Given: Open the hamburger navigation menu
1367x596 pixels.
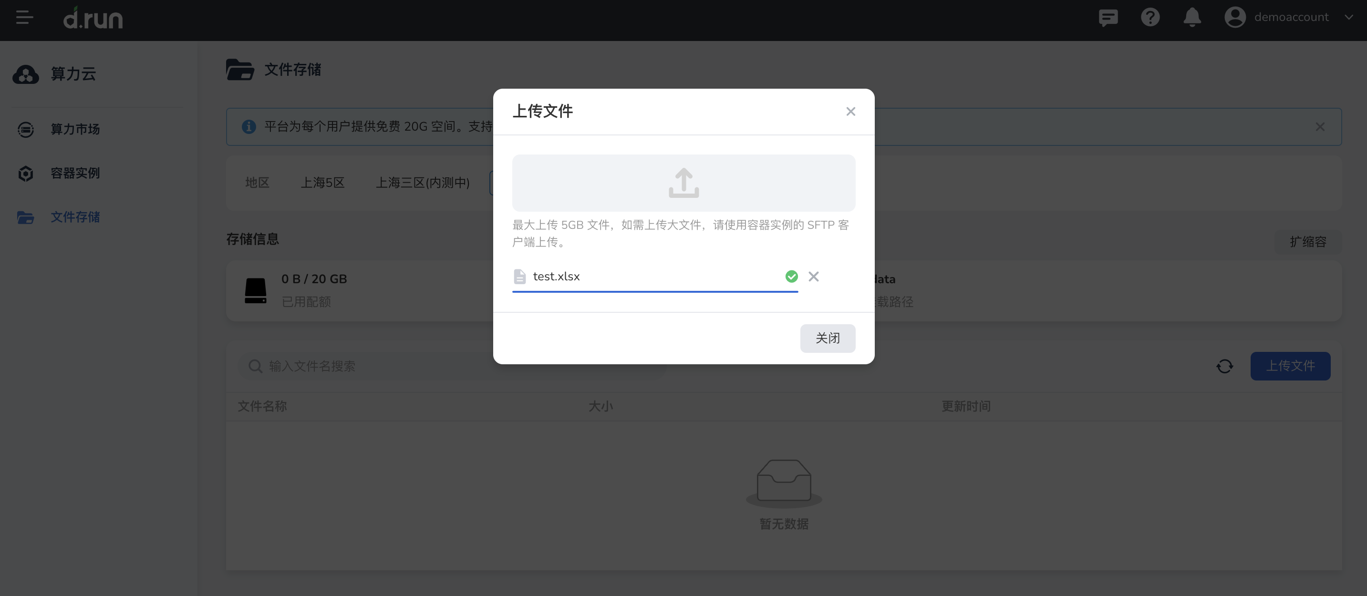Looking at the screenshot, I should point(24,18).
